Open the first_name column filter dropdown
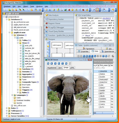Image resolution: width=119 pixels, height=123 pixels. coord(109,65)
